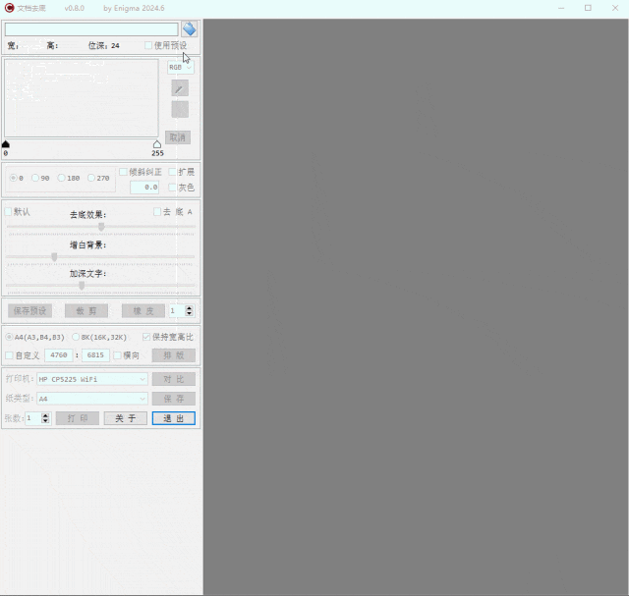The image size is (629, 596).
Task: Click the blue open-file icon button
Action: [190, 28]
